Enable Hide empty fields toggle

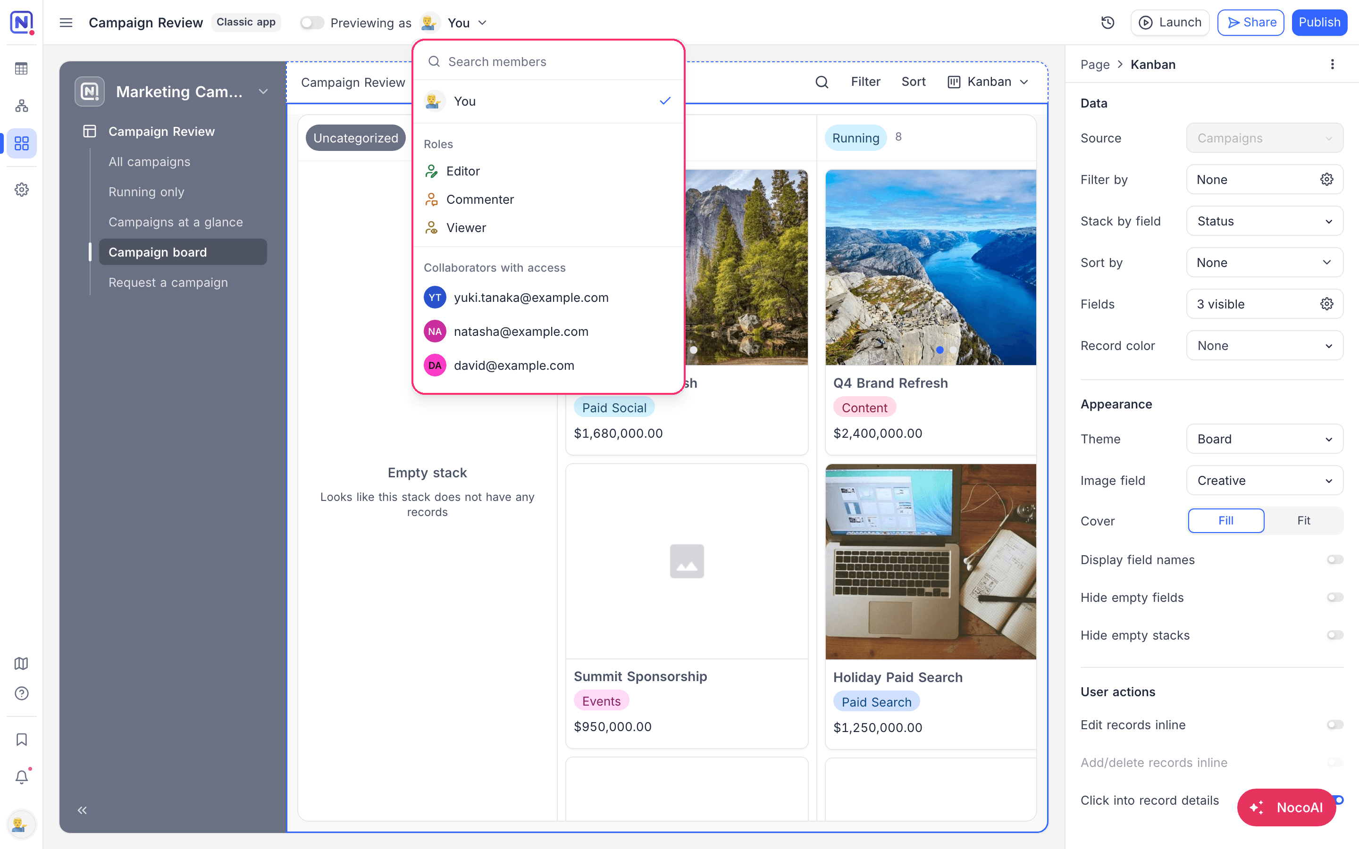click(x=1335, y=597)
